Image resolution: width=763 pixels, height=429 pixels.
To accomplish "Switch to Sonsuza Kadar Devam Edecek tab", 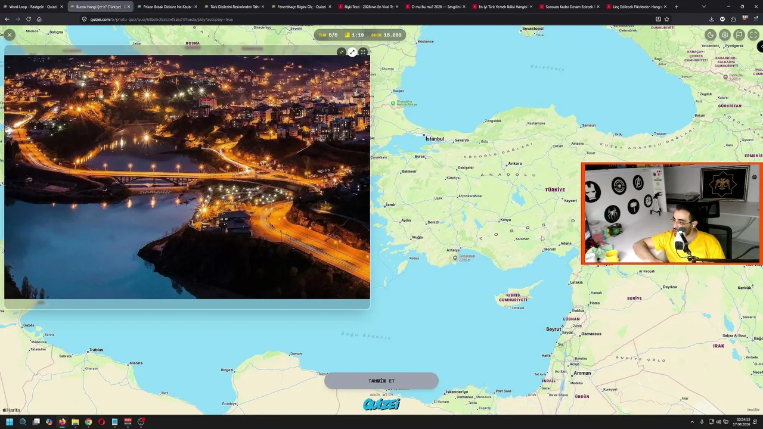I will 570,7.
